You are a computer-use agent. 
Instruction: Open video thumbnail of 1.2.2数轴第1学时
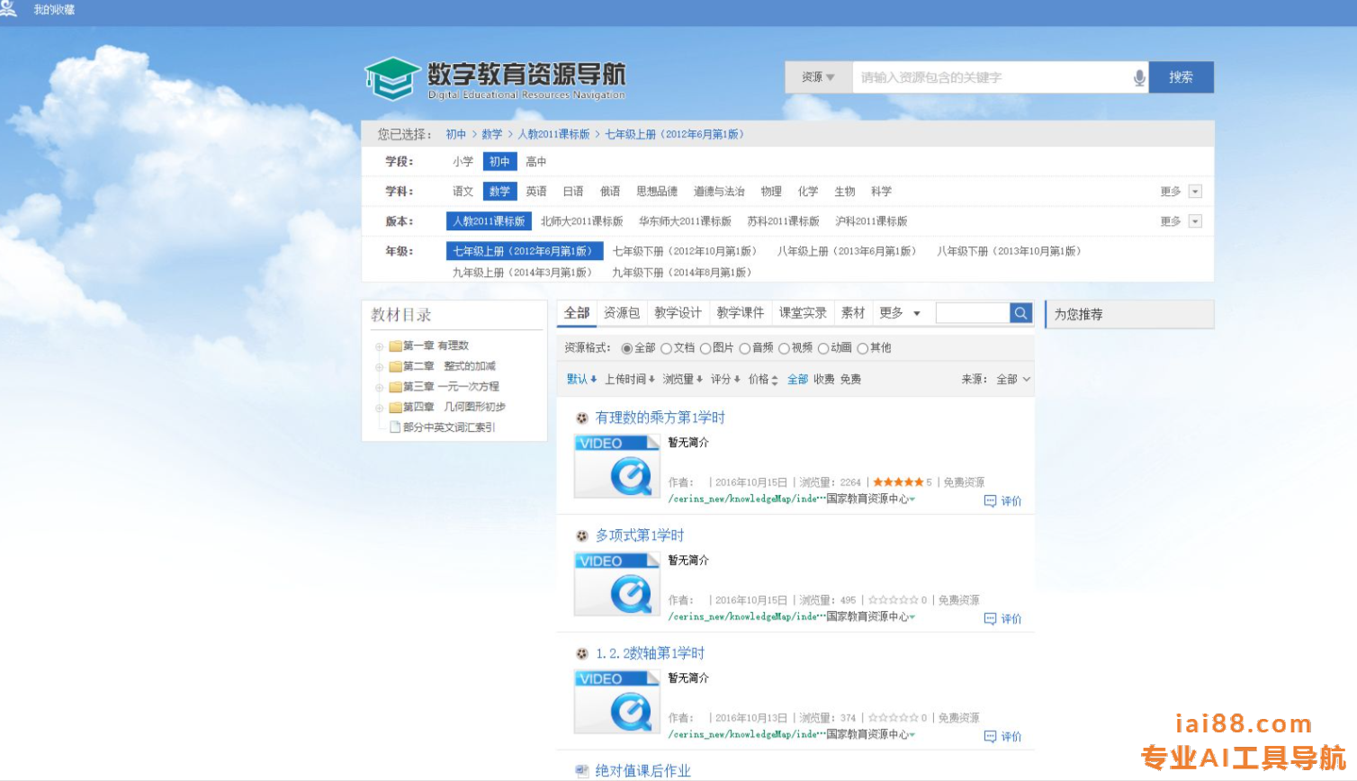coord(617,702)
